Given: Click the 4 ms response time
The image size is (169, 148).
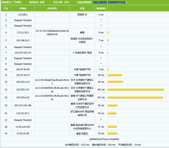Looking at the screenshot, I should [x=101, y=53].
